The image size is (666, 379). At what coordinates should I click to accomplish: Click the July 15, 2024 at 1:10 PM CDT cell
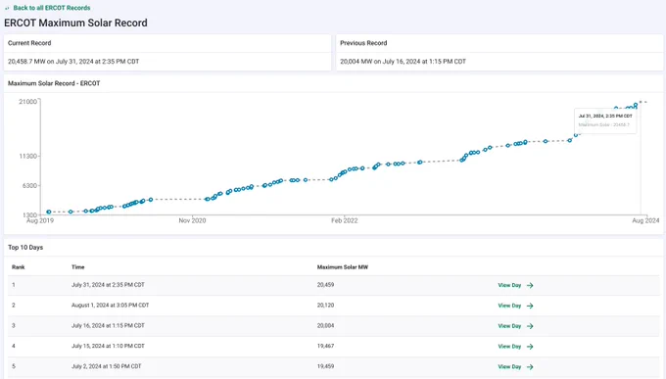click(108, 346)
